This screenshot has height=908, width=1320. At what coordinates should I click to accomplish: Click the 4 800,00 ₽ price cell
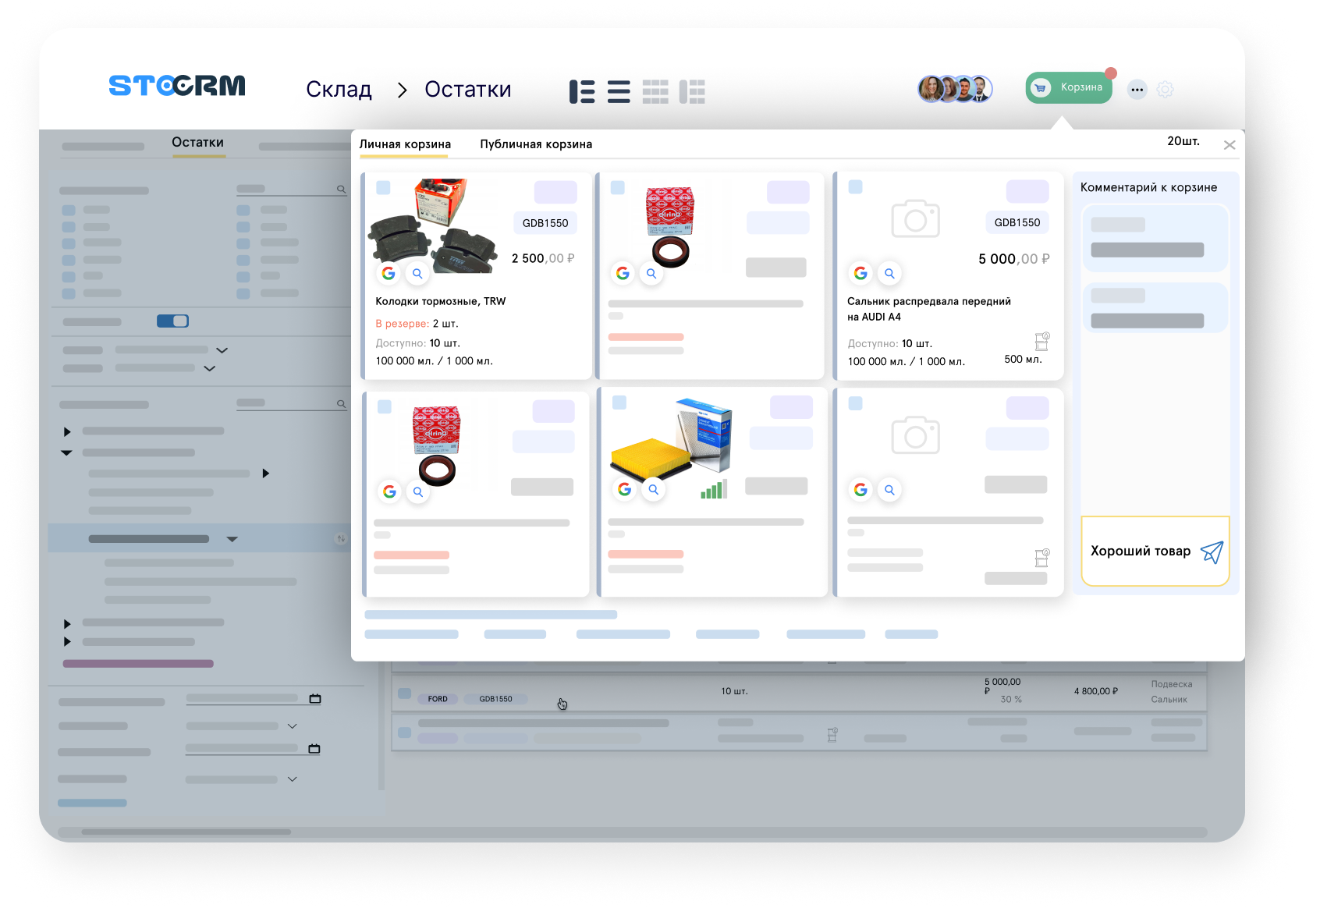(1096, 691)
